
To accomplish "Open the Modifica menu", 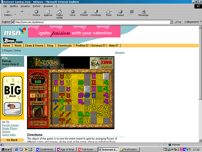I will point(14,6).
